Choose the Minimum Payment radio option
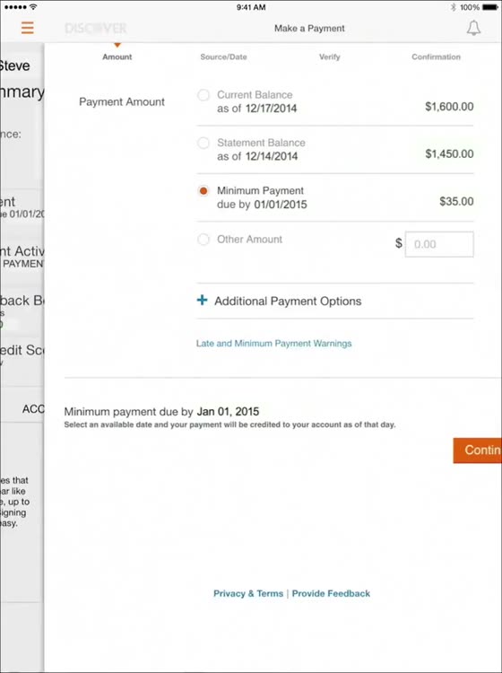 coord(203,190)
